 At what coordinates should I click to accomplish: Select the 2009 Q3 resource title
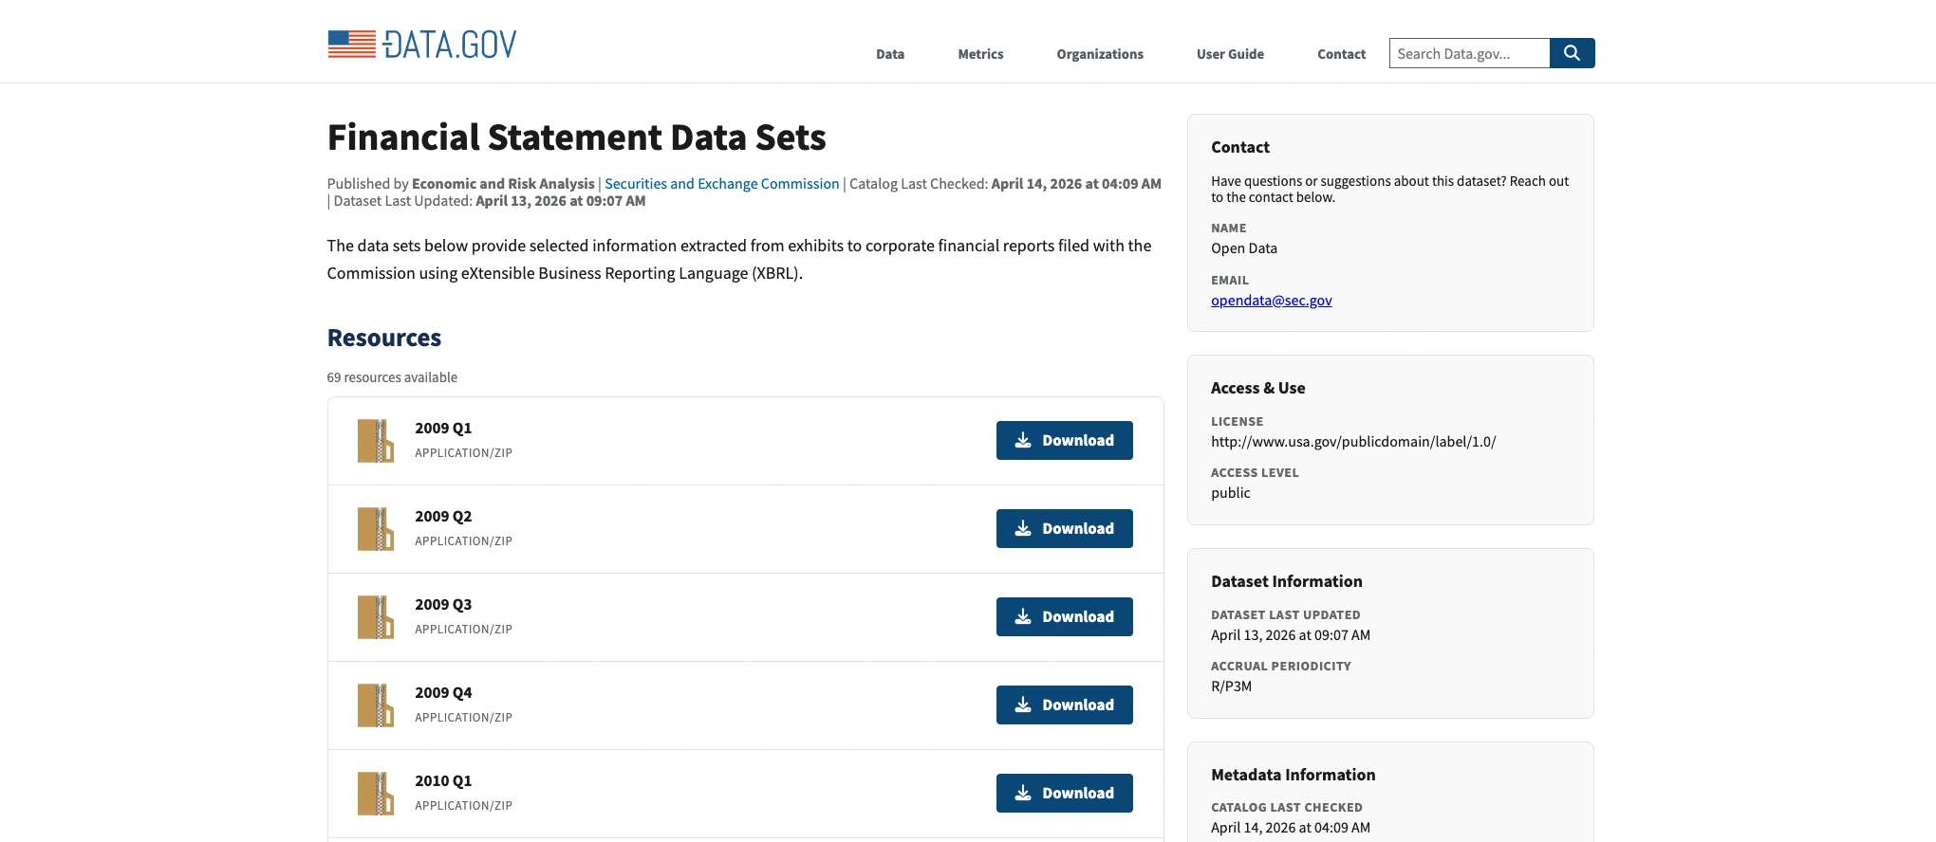pyautogui.click(x=443, y=605)
